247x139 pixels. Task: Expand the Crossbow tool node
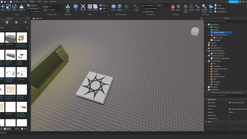[208, 66]
